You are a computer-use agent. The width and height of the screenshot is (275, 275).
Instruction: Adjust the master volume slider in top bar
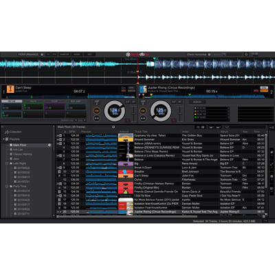(x=233, y=54)
